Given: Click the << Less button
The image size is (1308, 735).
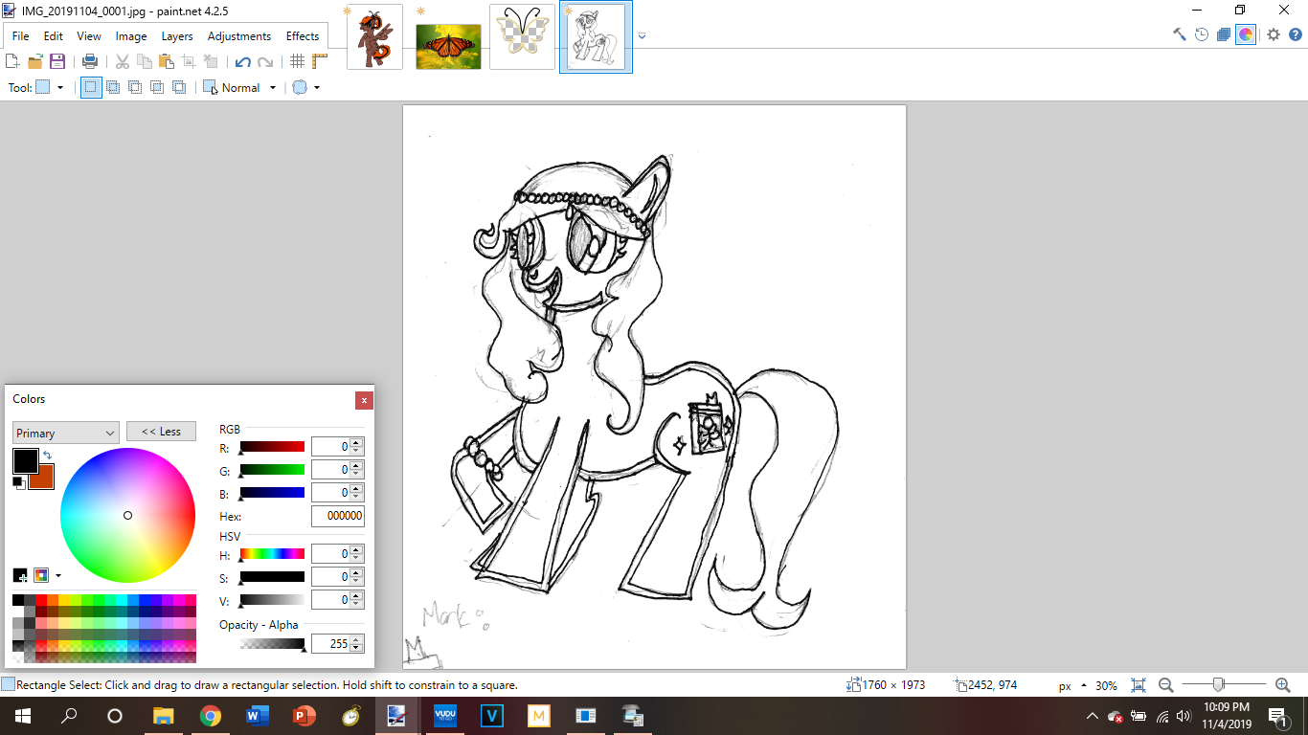Looking at the screenshot, I should 161,432.
